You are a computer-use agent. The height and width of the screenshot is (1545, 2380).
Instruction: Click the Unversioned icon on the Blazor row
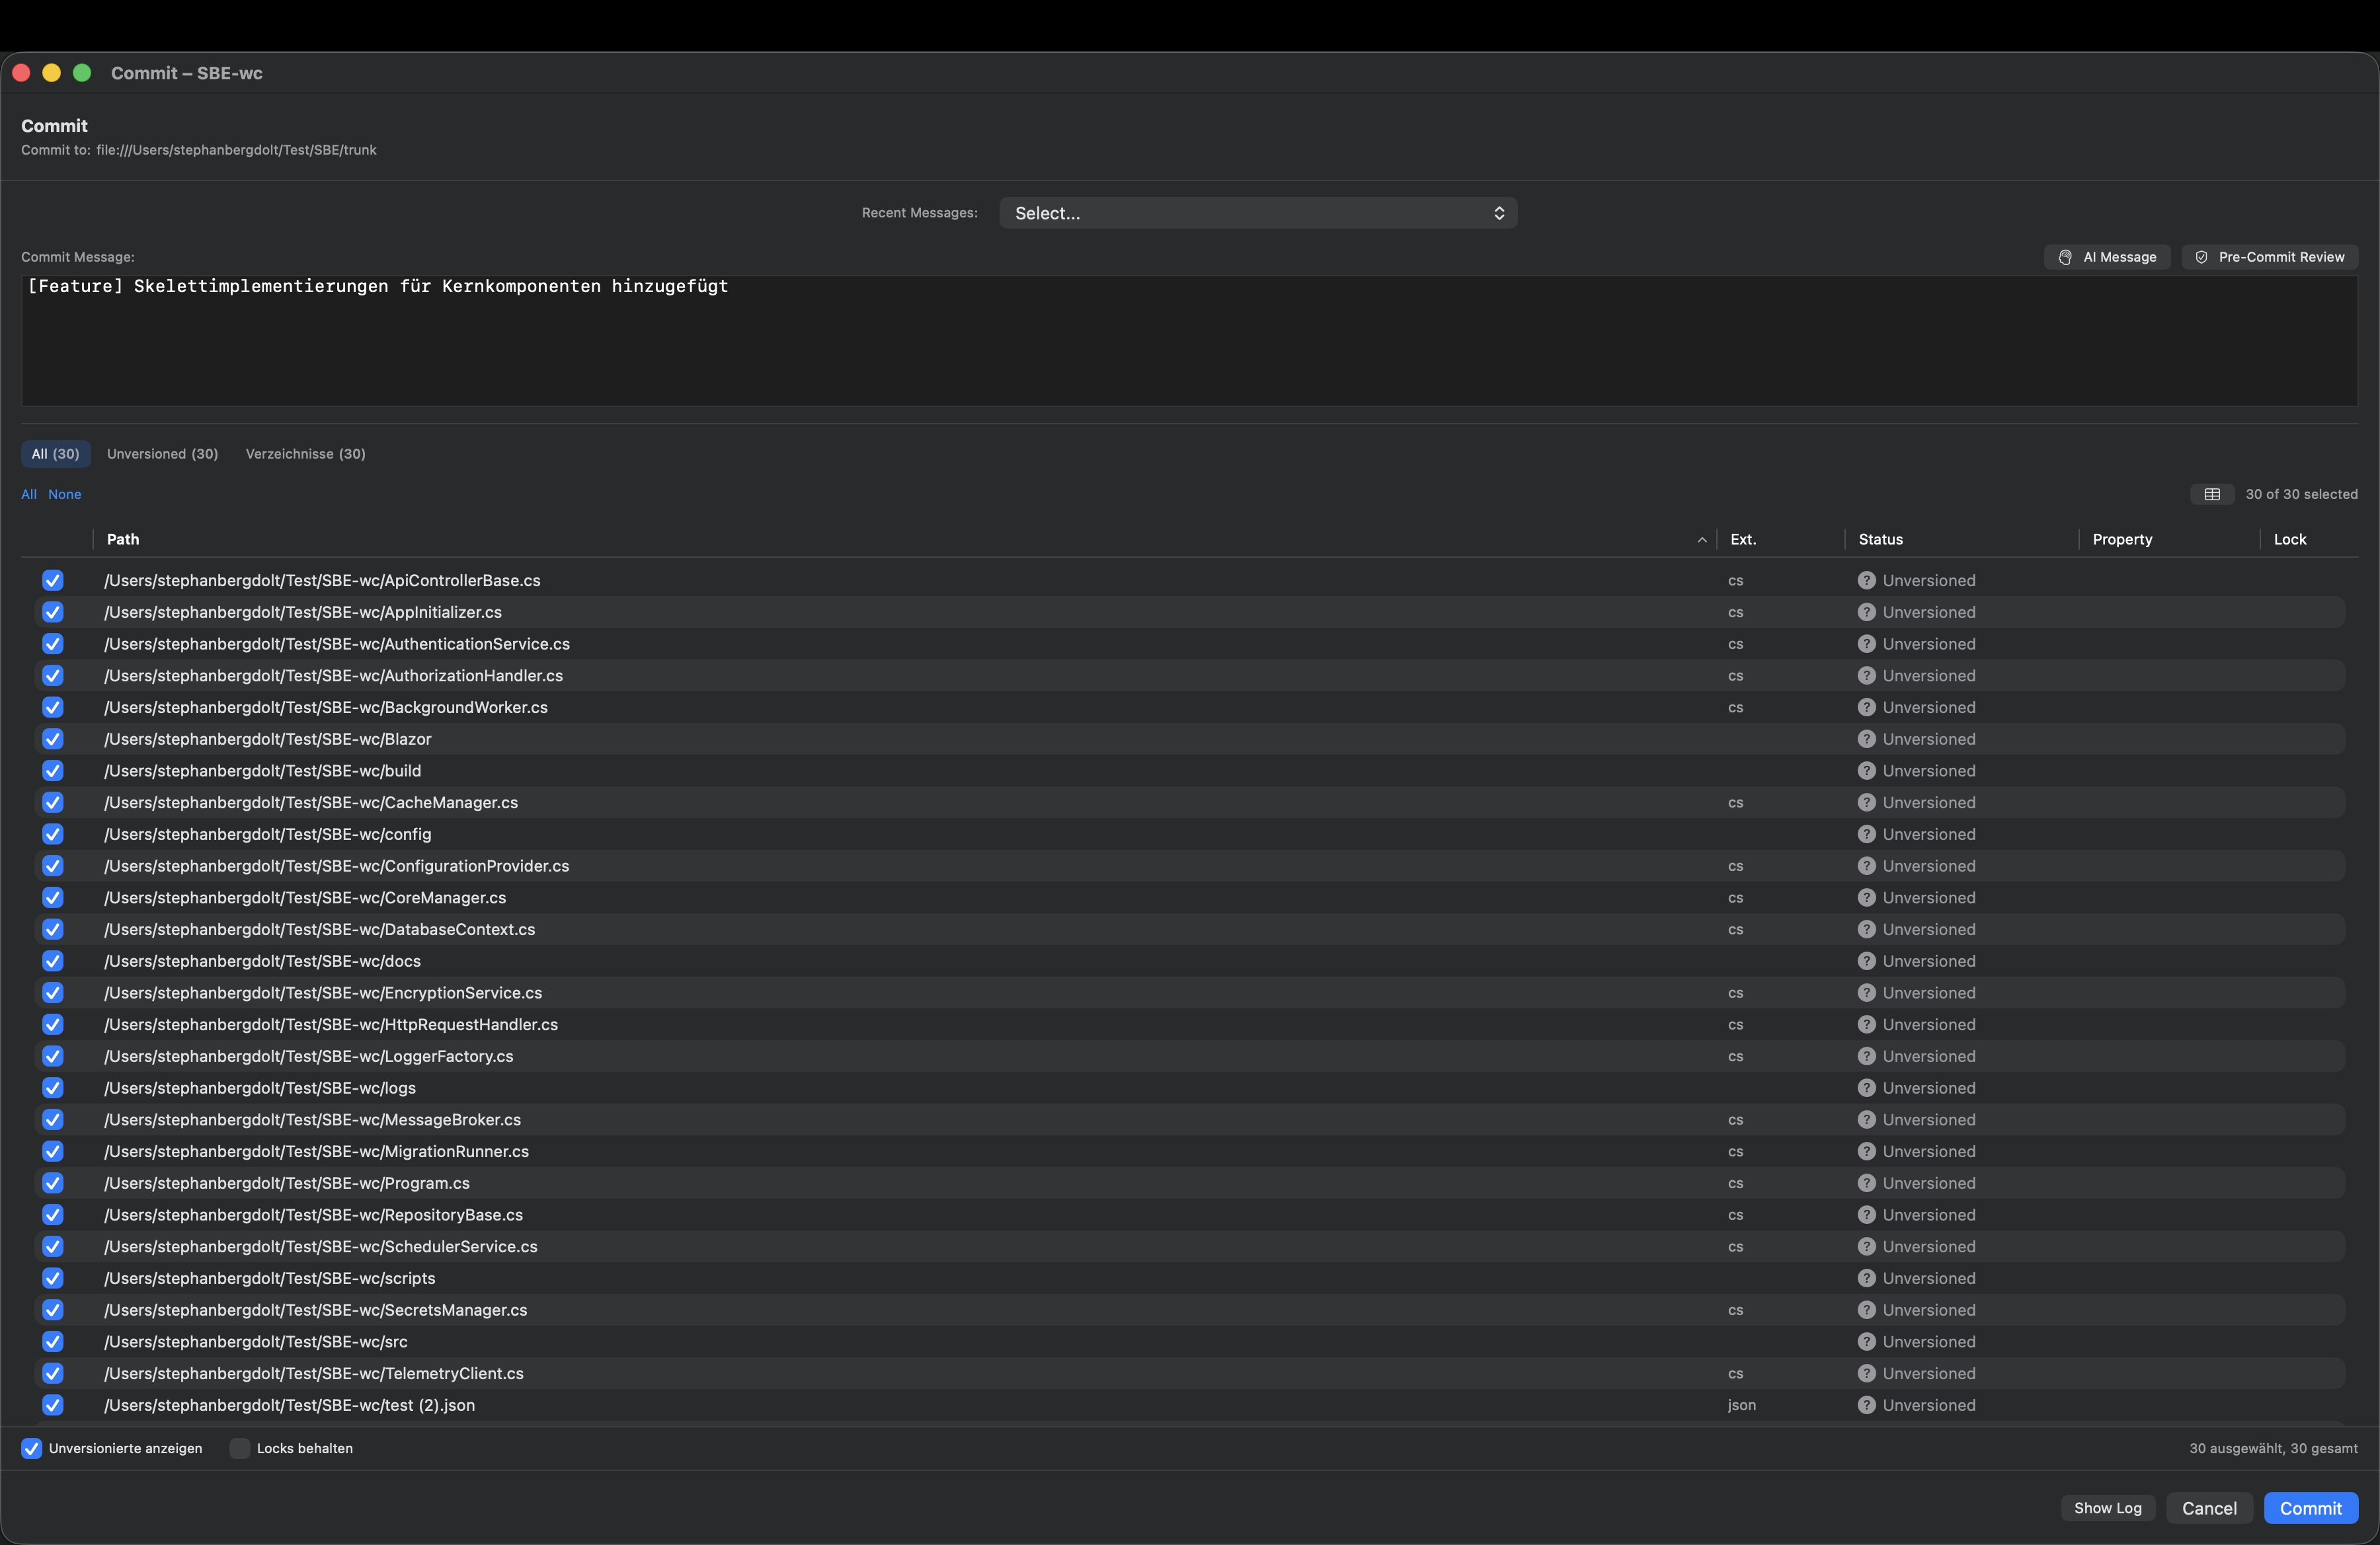click(x=1868, y=739)
